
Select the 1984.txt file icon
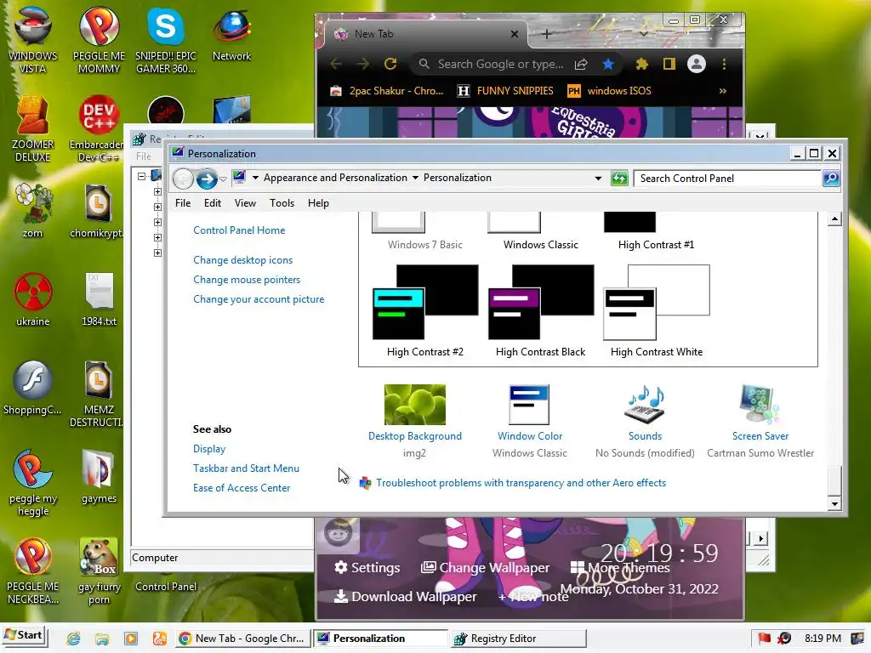[x=99, y=298]
